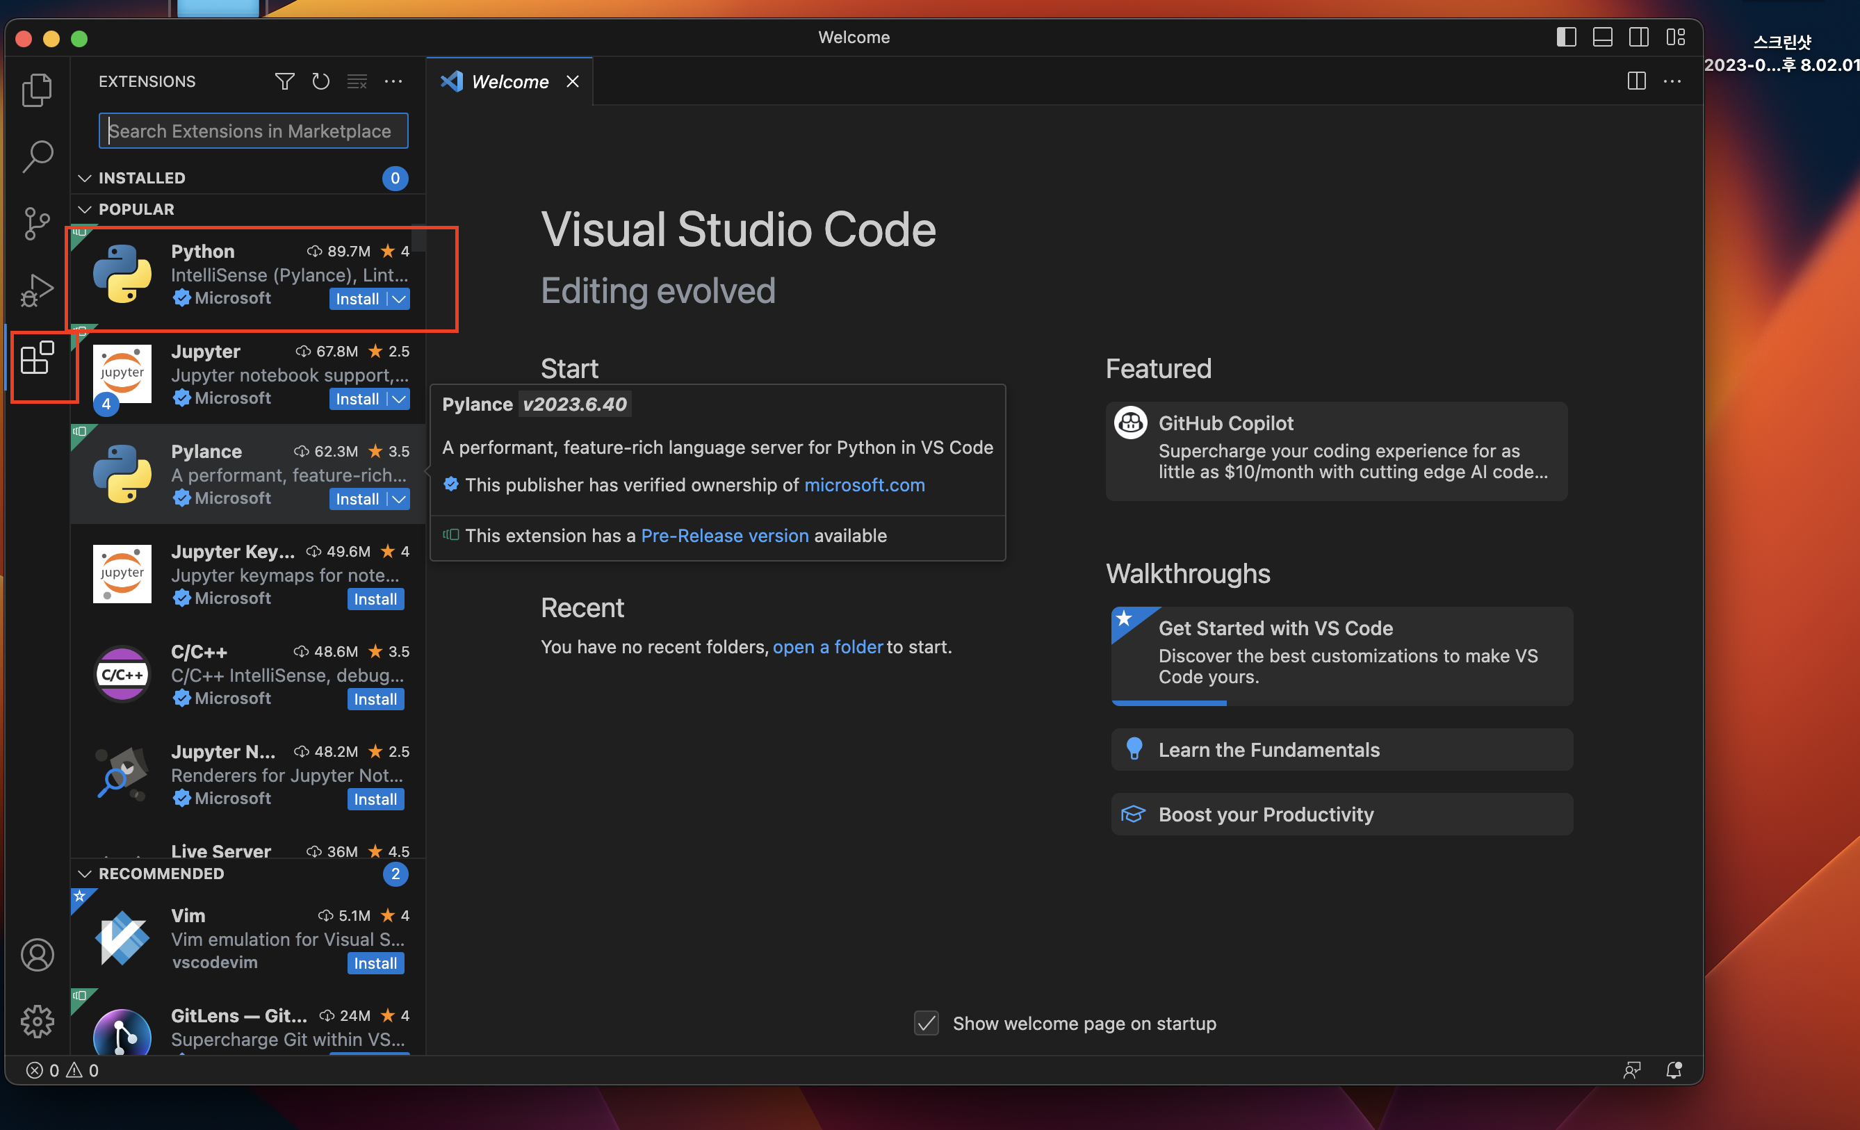Open the Search view in activity bar
Image resolution: width=1860 pixels, height=1130 pixels.
36,156
